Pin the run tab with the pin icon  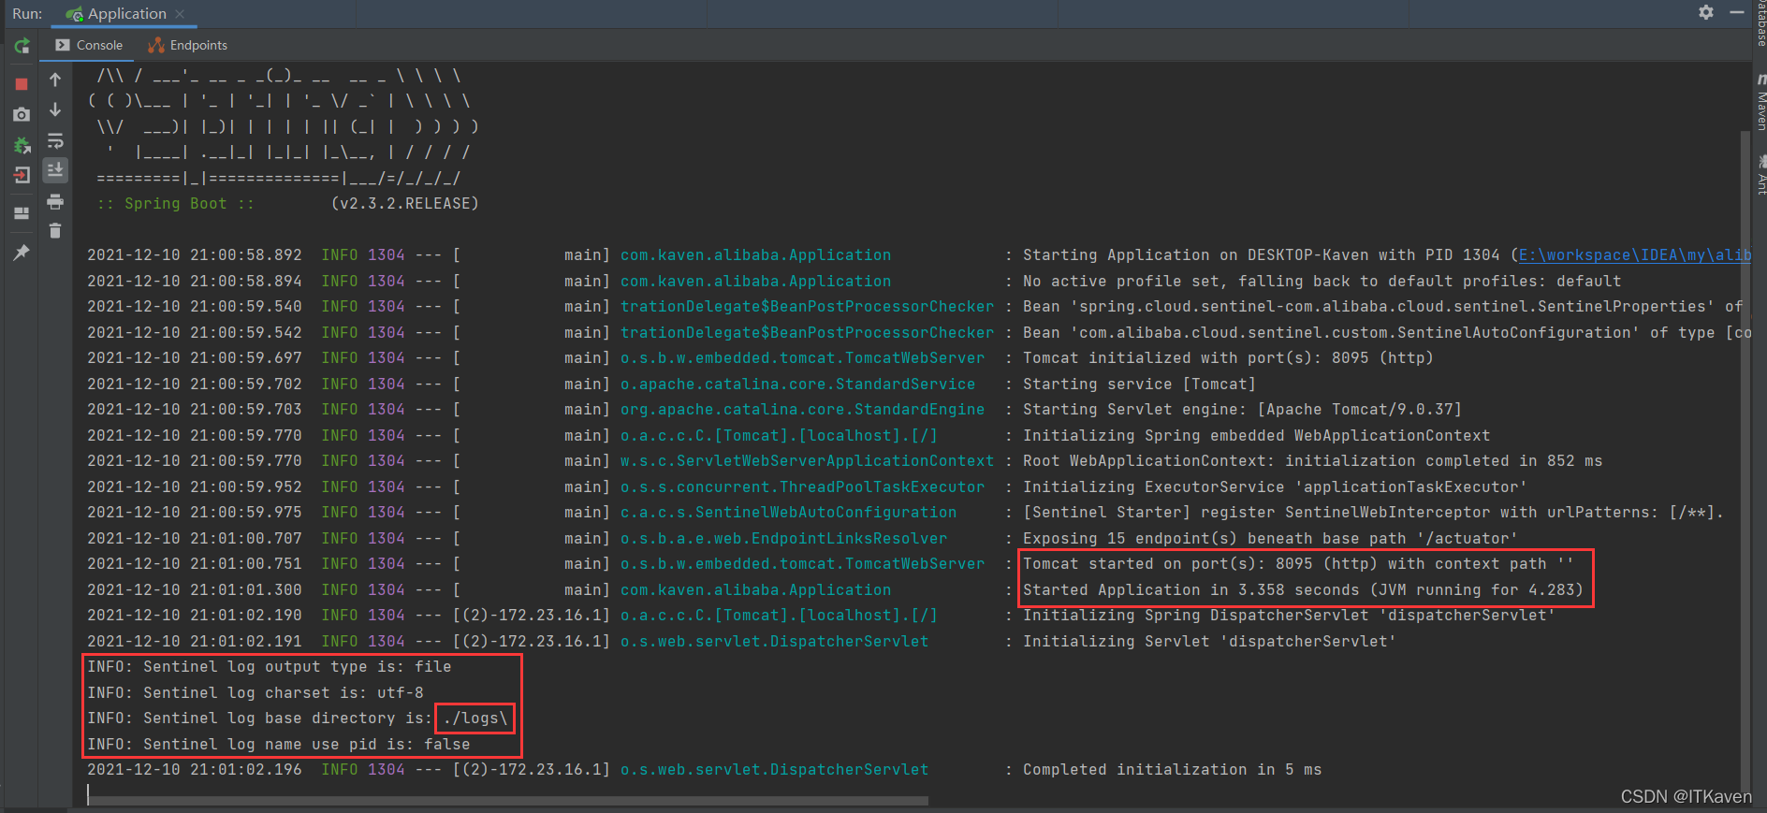pos(22,252)
